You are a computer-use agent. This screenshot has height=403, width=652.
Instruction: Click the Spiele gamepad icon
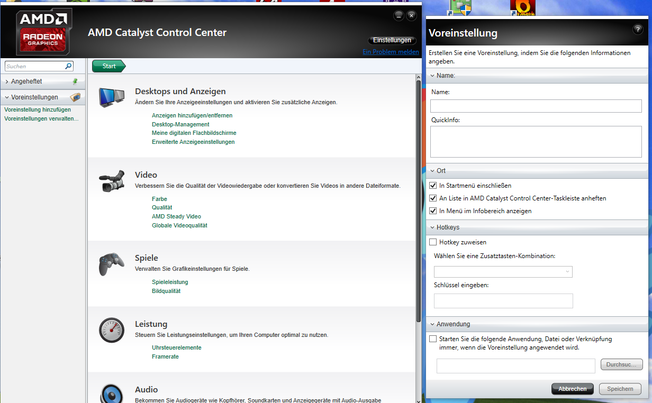click(112, 264)
